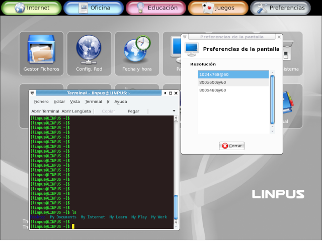This screenshot has height=241, width=322.
Task: Minimize the Terminal window
Action: [165, 93]
